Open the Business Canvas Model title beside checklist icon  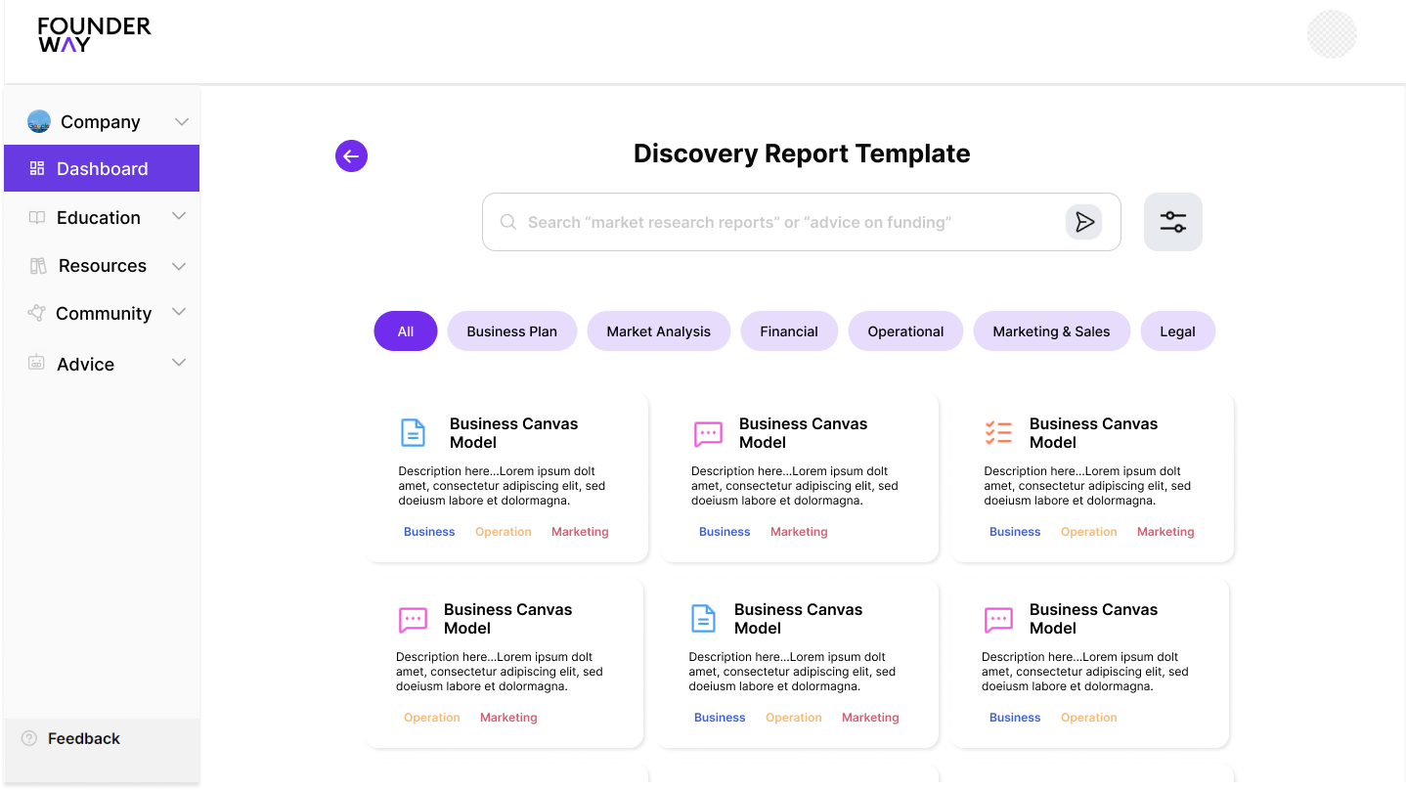coord(1093,433)
